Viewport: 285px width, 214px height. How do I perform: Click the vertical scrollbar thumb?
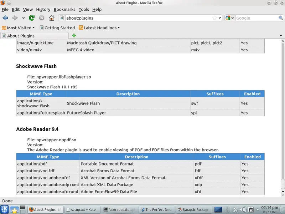[283, 184]
